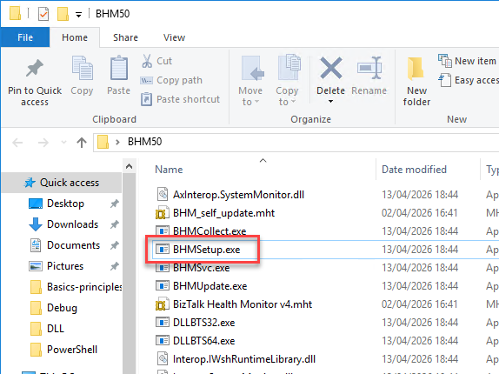Click the Properties icon in title bar
The image size is (499, 374).
43,14
